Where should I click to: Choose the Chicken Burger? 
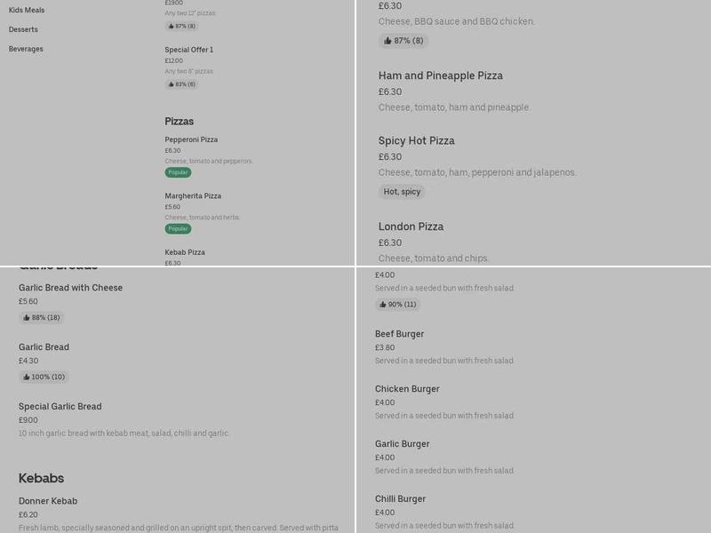pos(407,389)
